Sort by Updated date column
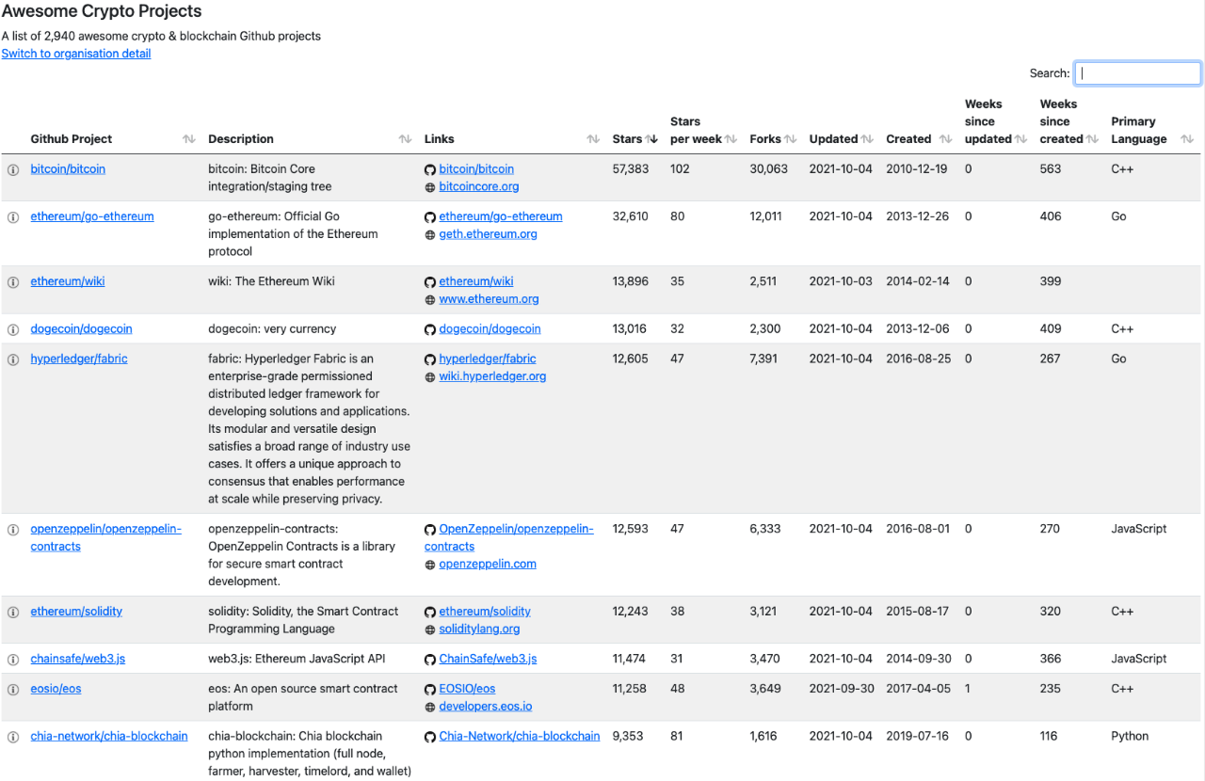This screenshot has height=781, width=1205. click(866, 139)
